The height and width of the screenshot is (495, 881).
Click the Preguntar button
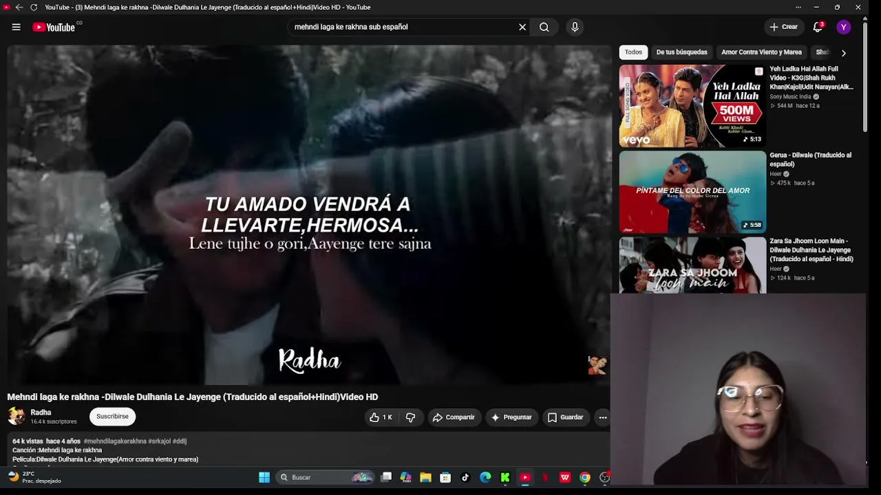click(511, 417)
